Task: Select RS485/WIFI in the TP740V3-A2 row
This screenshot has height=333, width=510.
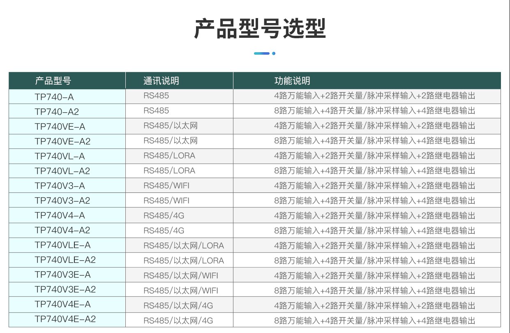Action: [166, 201]
